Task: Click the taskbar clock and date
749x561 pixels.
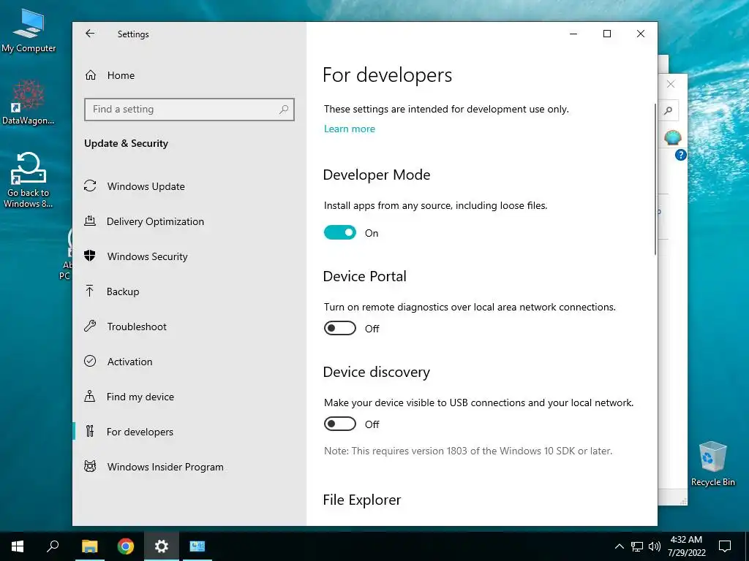Action: click(686, 546)
